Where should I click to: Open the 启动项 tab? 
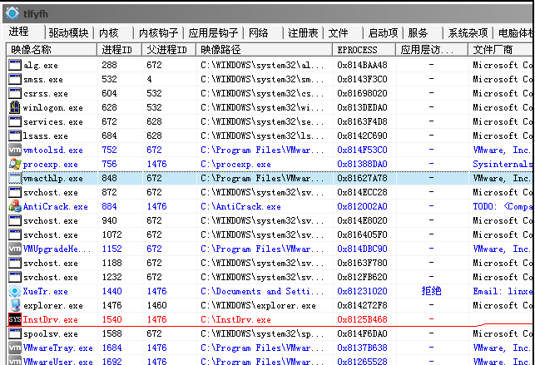click(x=384, y=33)
